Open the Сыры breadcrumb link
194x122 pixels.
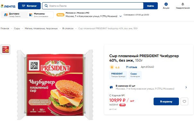pos(17,29)
